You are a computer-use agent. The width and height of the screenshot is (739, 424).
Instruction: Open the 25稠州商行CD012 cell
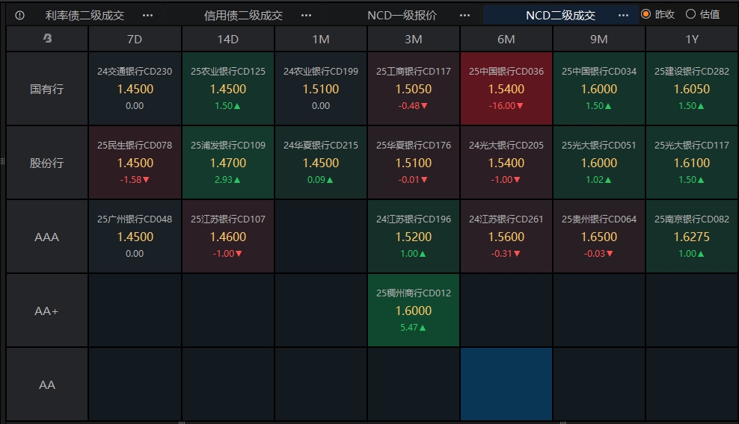point(414,310)
